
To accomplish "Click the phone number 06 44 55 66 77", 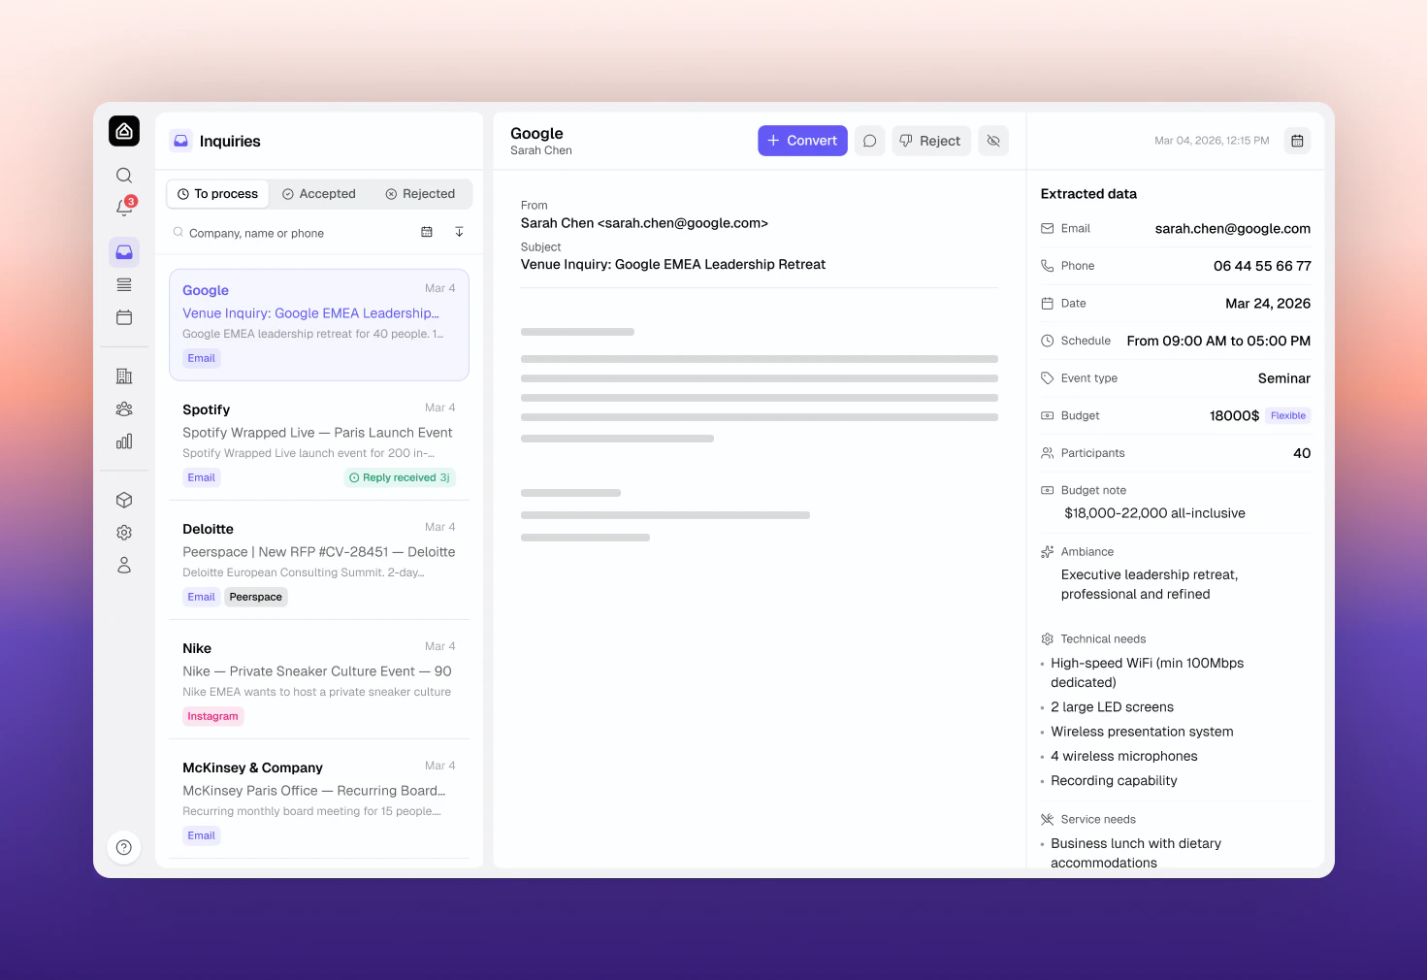I will point(1262,266).
